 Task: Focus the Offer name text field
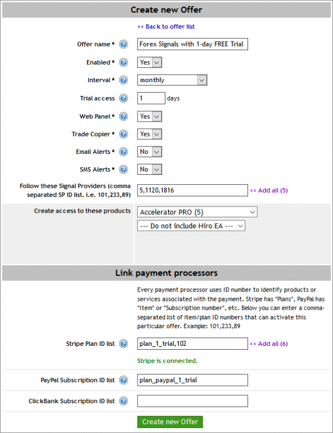[x=192, y=44]
